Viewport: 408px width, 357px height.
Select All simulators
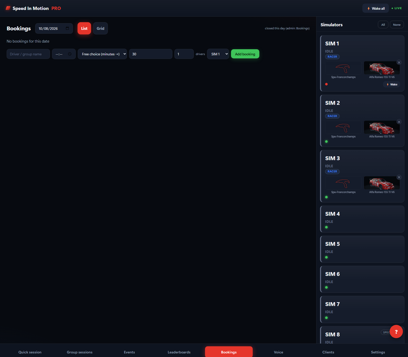[x=383, y=24]
